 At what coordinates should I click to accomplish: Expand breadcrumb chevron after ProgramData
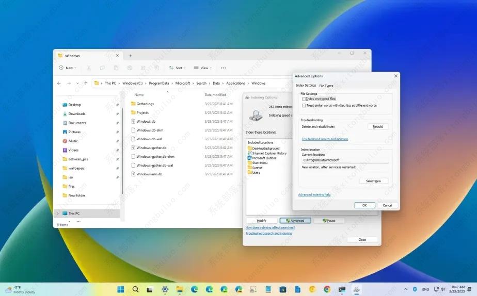(172, 83)
